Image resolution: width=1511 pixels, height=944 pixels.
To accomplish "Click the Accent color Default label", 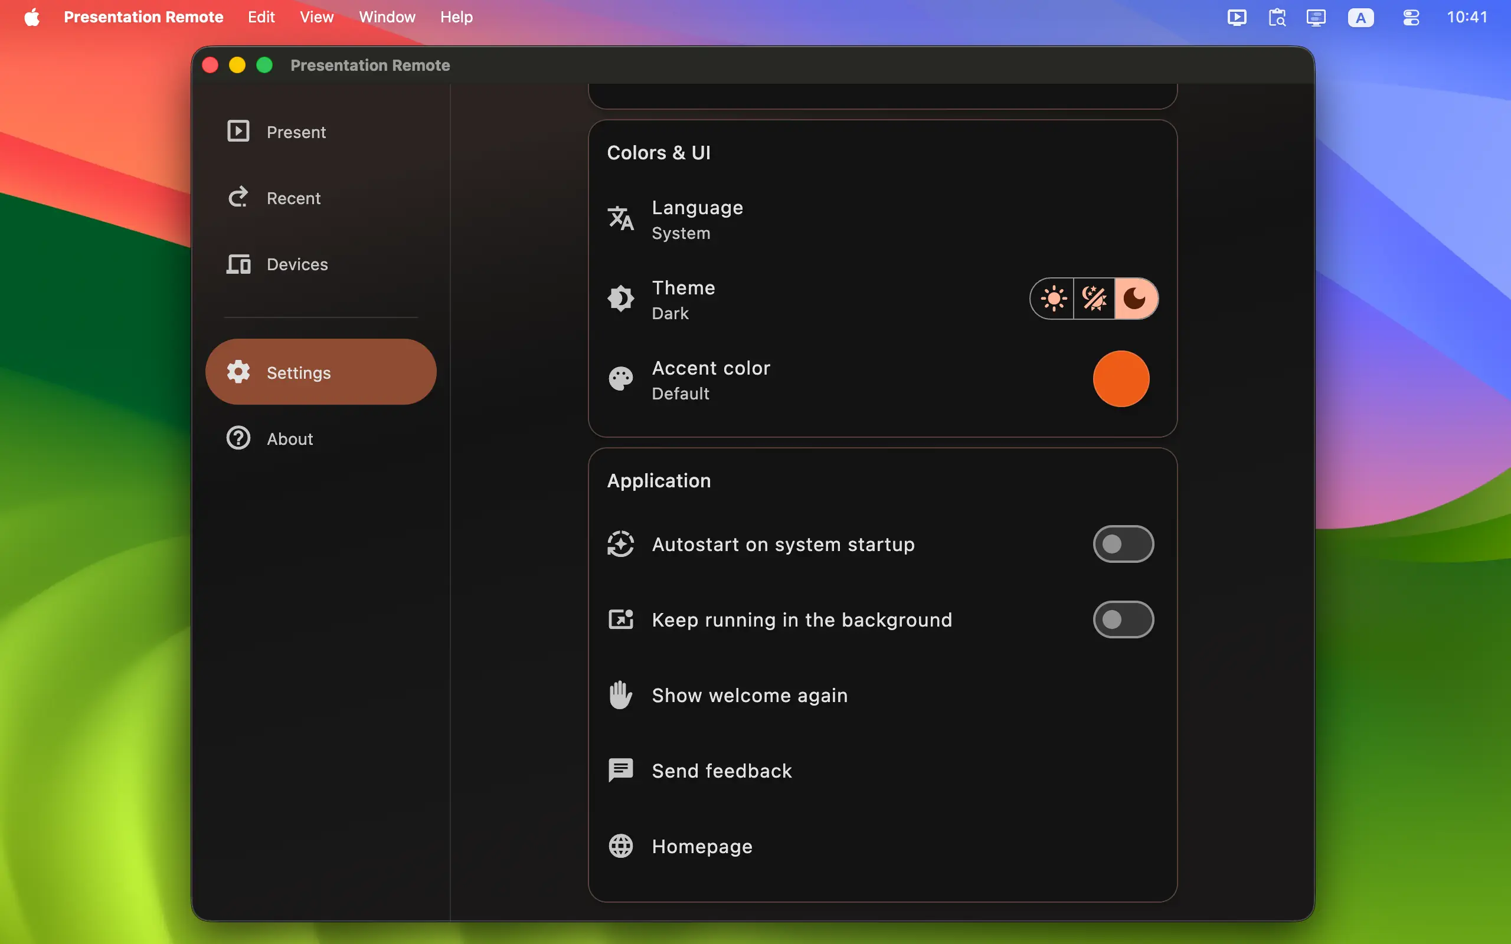I will (x=711, y=380).
